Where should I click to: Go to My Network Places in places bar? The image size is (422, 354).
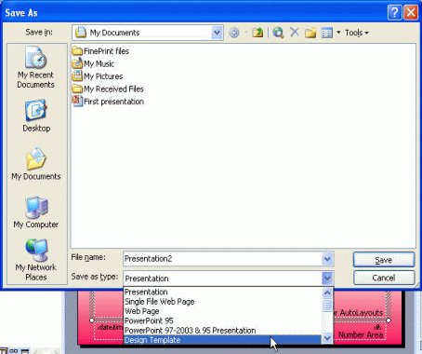click(x=36, y=260)
